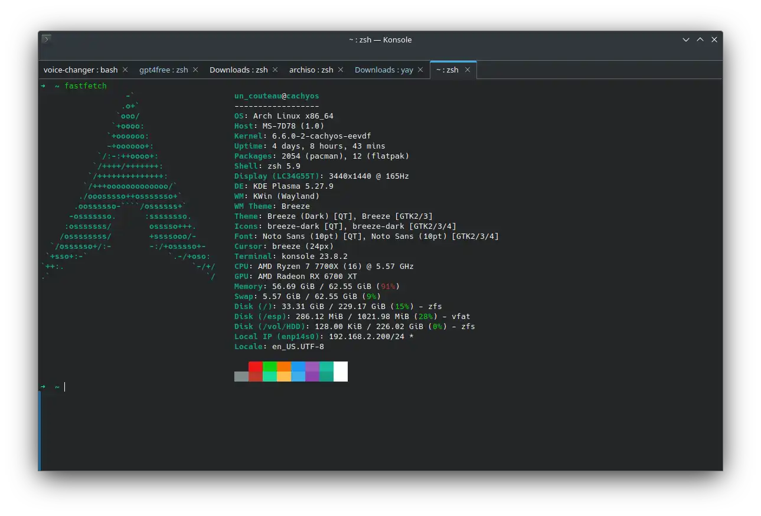The height and width of the screenshot is (516, 761).
Task: Close the archiso : zsh tab
Action: tap(341, 70)
